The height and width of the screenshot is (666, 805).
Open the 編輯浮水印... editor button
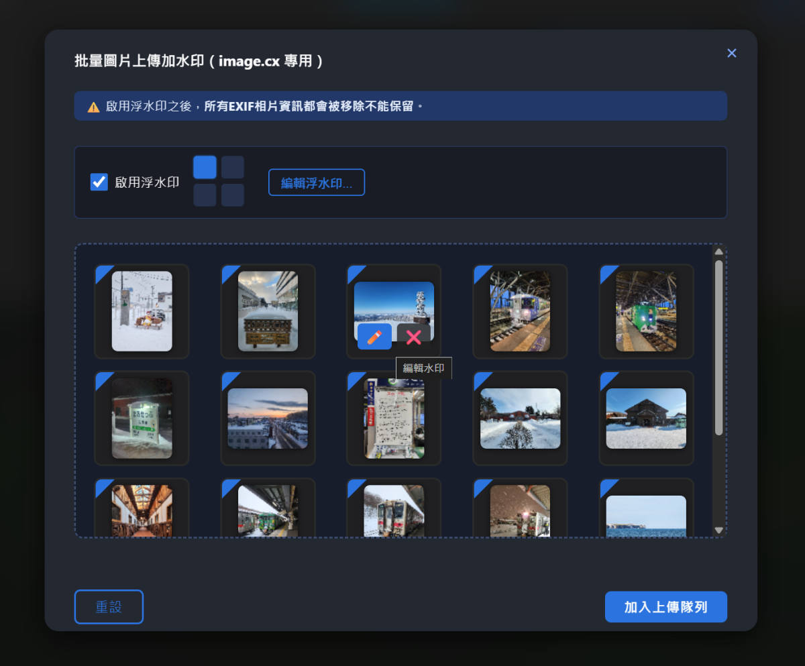pyautogui.click(x=316, y=182)
